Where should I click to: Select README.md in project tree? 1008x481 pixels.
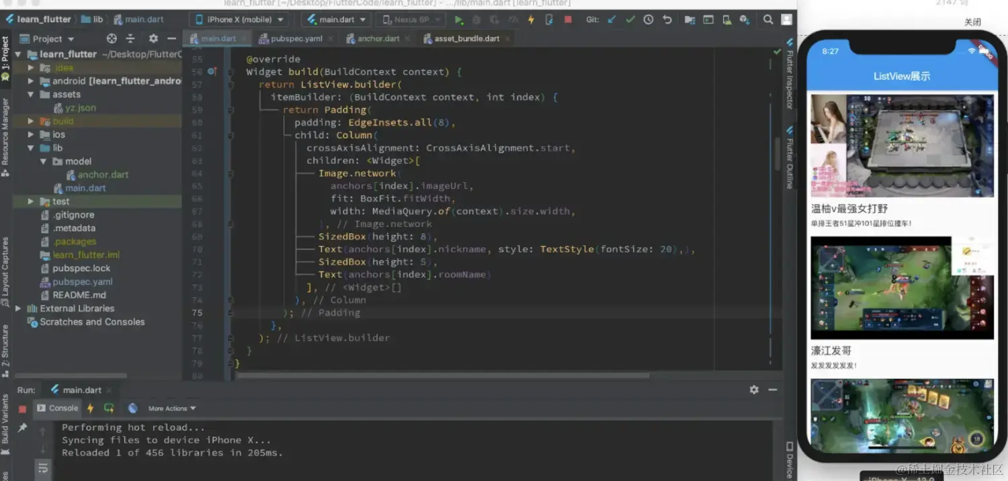(x=73, y=296)
